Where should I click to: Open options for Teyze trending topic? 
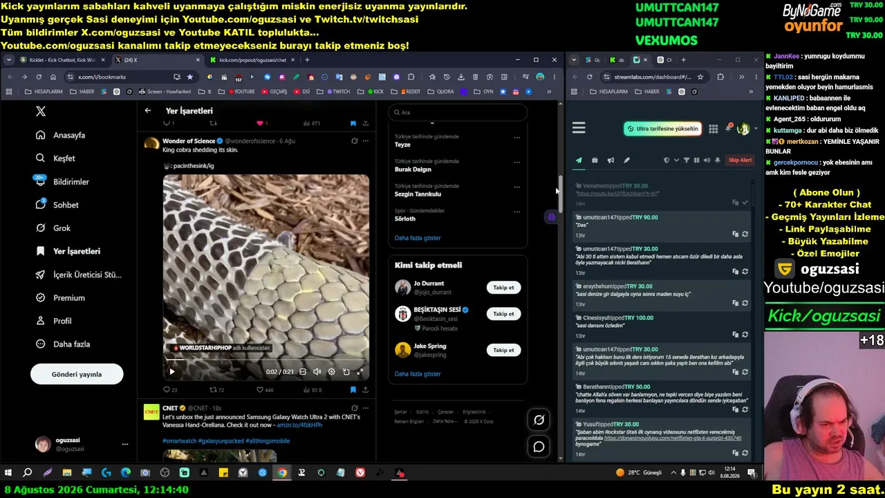[x=516, y=137]
